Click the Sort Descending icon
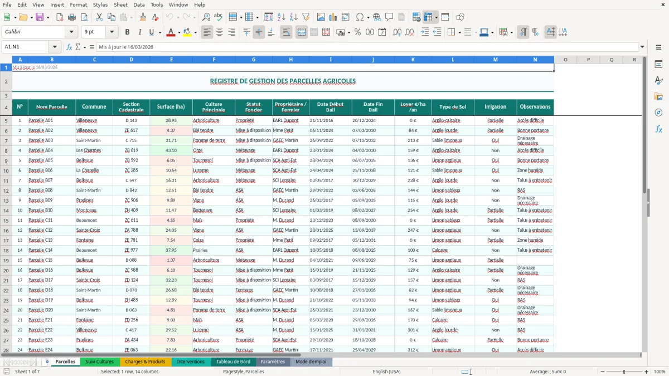669x376 pixels. click(x=293, y=17)
